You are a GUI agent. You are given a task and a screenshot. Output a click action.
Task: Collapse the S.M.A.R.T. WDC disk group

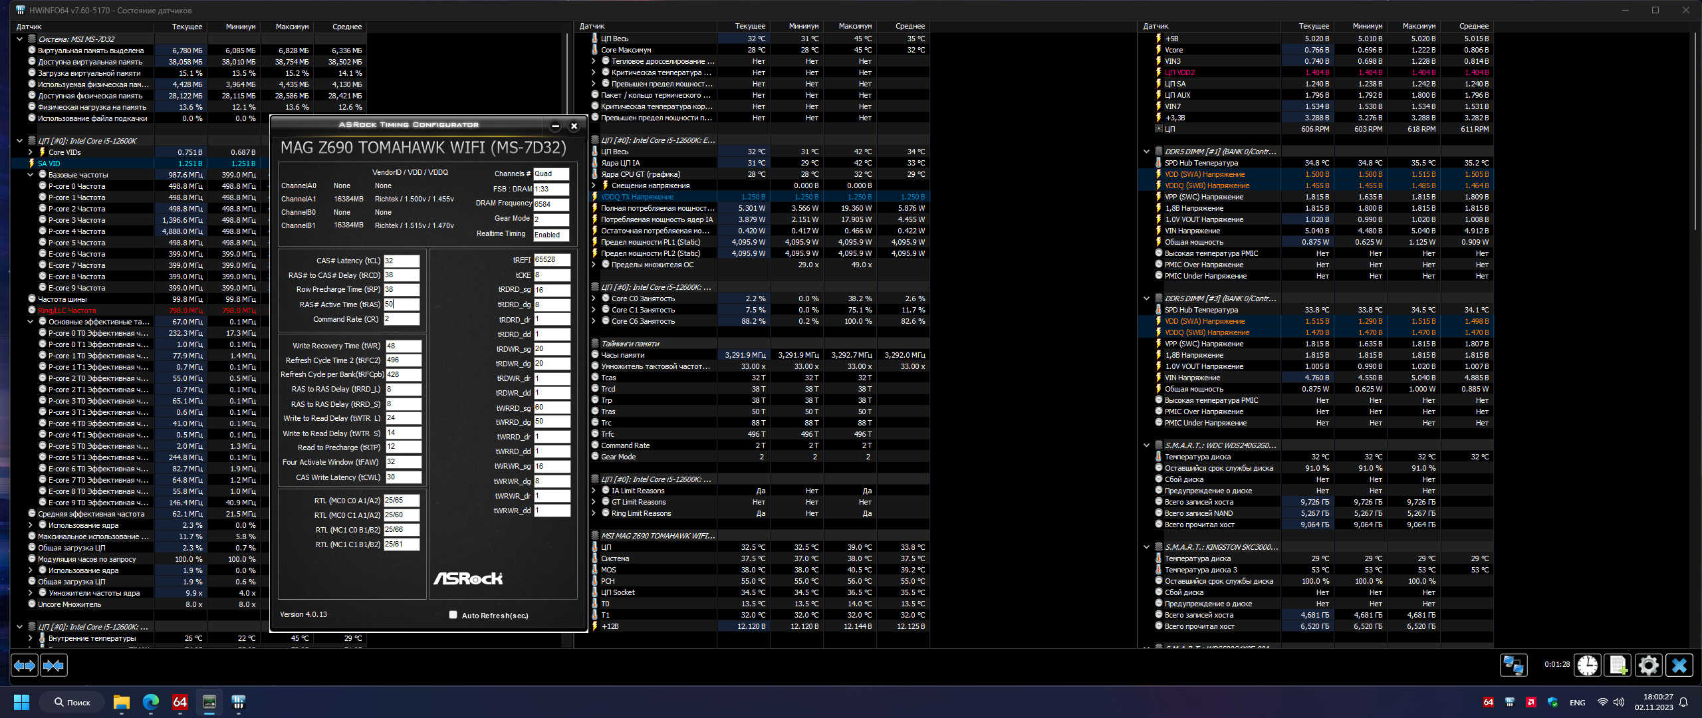tap(1146, 445)
